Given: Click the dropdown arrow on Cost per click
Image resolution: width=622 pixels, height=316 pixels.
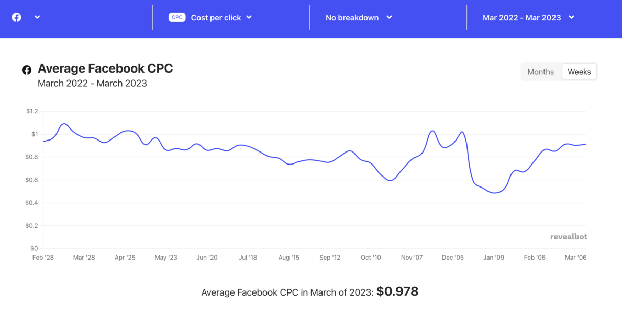Looking at the screenshot, I should click(x=250, y=17).
